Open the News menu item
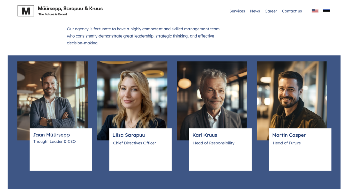The image size is (349, 189). pyautogui.click(x=255, y=11)
